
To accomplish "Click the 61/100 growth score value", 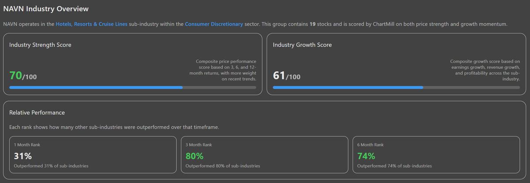I will pos(286,76).
